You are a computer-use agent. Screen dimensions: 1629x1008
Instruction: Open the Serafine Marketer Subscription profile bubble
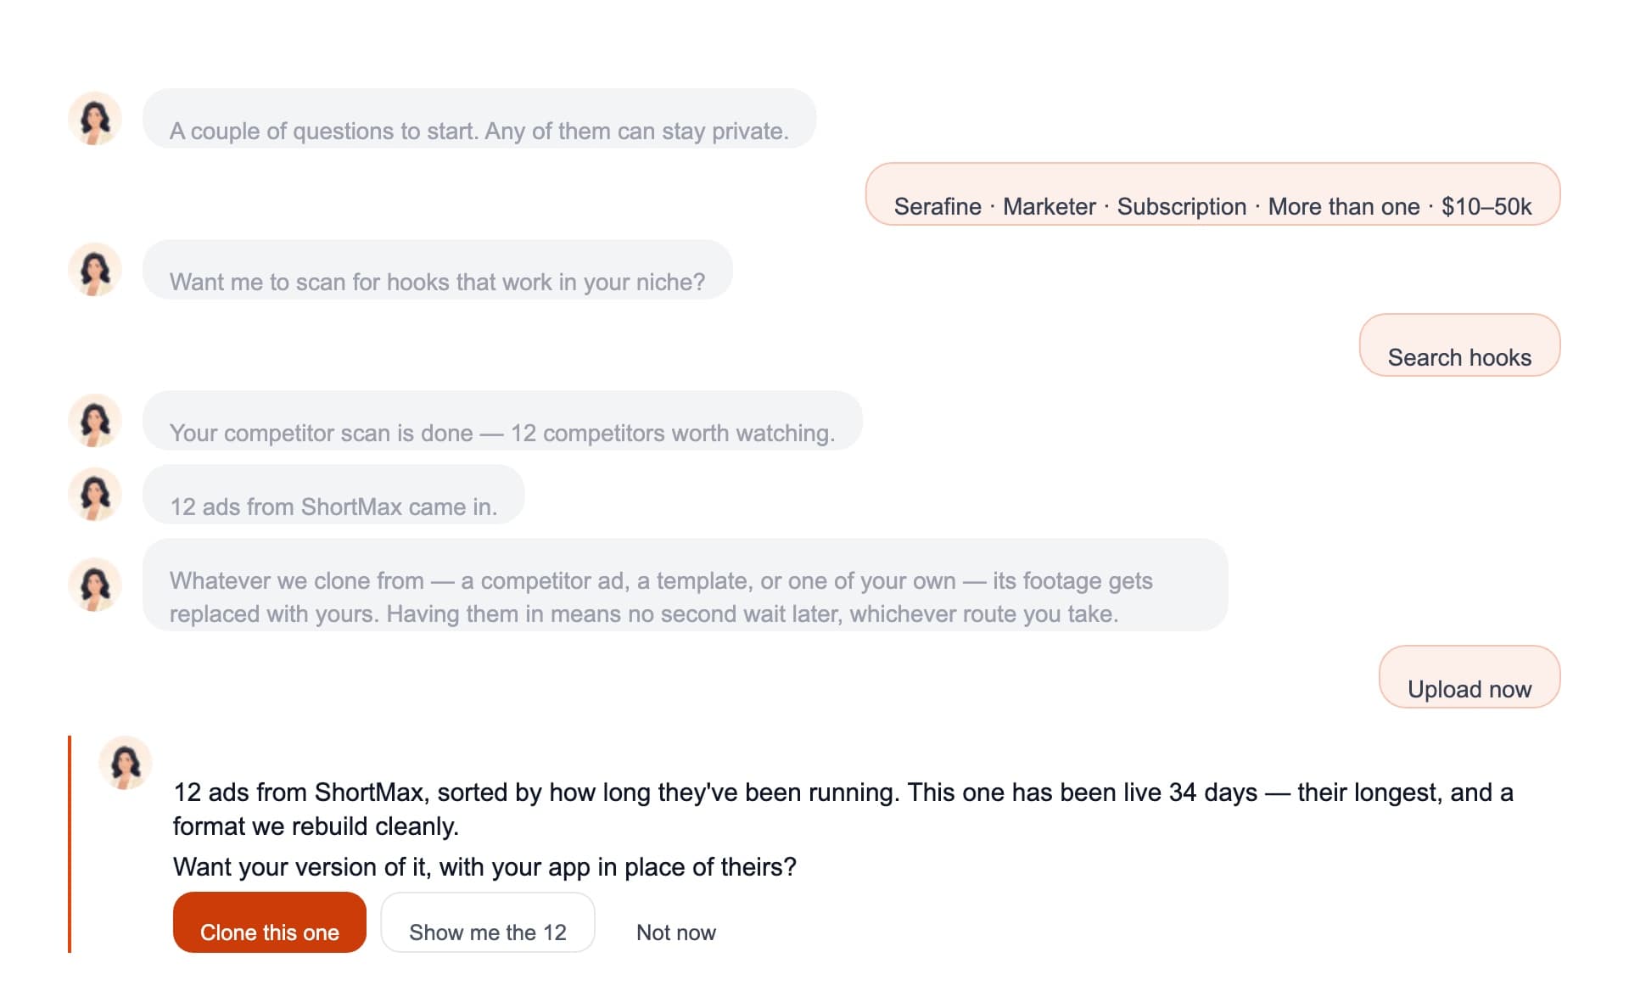pyautogui.click(x=1212, y=194)
